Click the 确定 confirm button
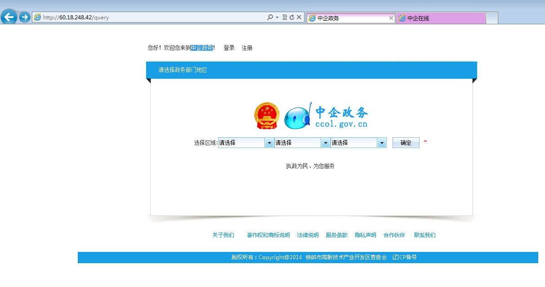 406,143
